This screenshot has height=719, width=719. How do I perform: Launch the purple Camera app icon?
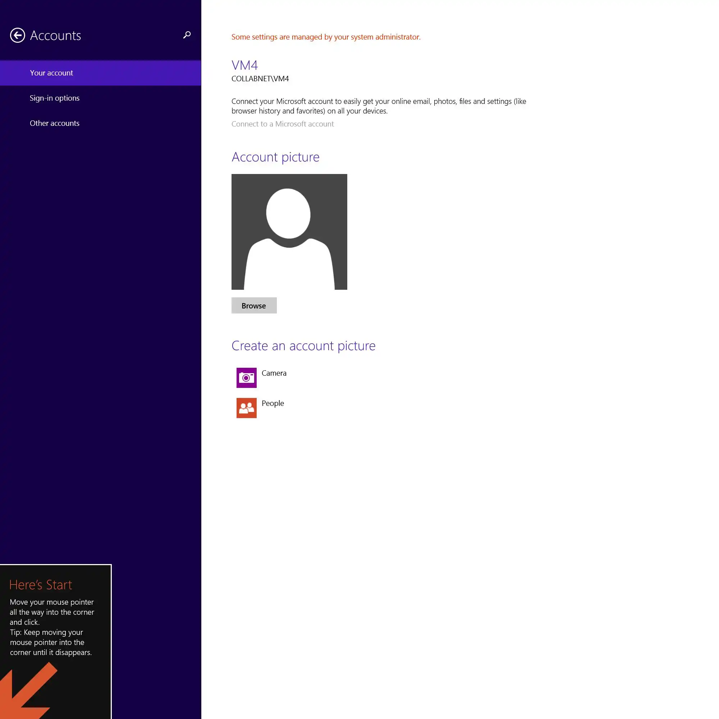(246, 378)
